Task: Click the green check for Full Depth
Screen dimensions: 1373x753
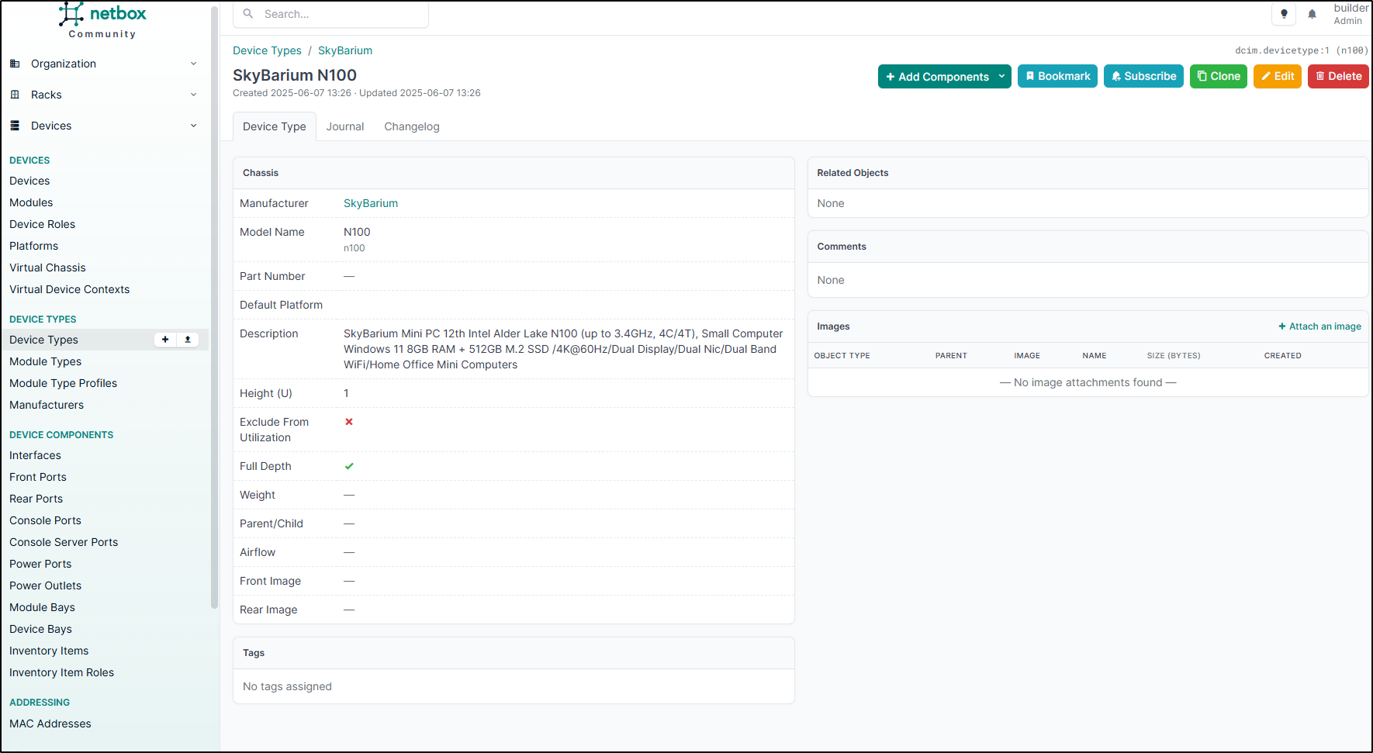Action: [x=349, y=466]
